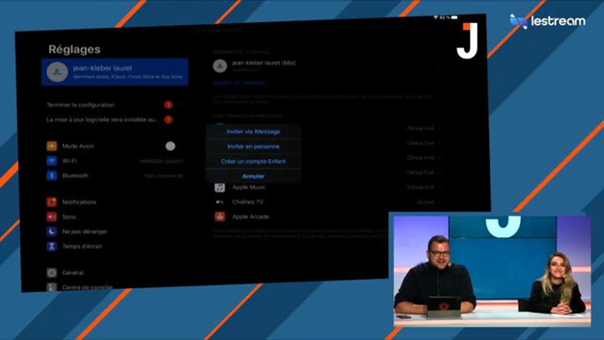
Task: Click the red badge on Terminer la configuration
Action: point(168,105)
